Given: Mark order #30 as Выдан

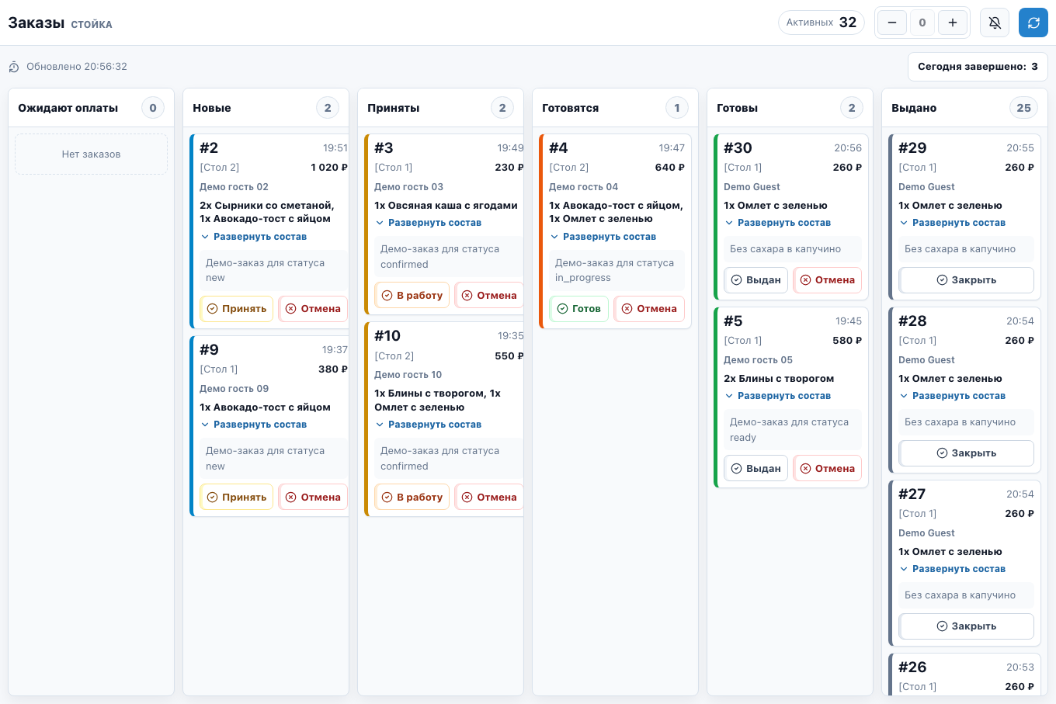Looking at the screenshot, I should point(756,280).
